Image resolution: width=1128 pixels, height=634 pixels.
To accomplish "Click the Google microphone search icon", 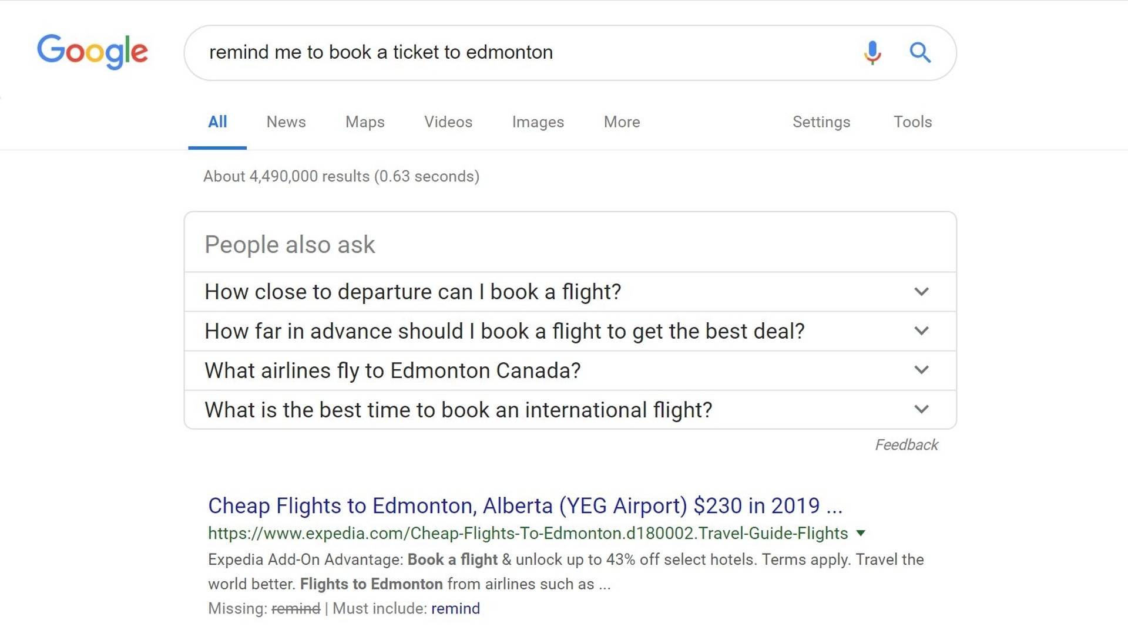I will 872,52.
